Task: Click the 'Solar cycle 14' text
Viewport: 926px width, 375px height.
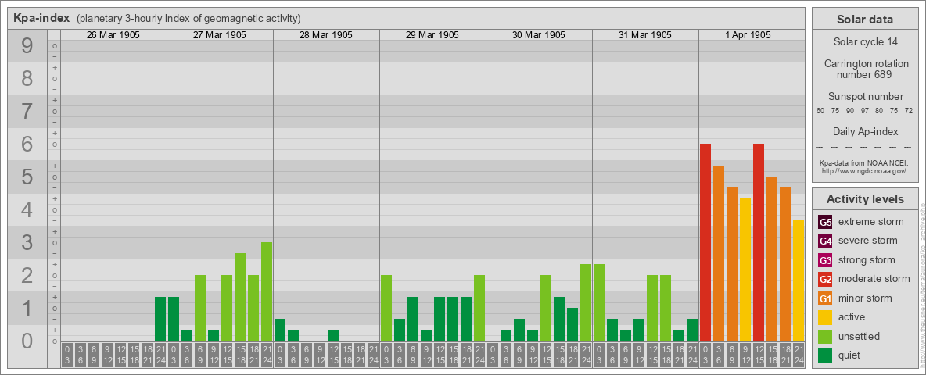Action: [x=864, y=42]
